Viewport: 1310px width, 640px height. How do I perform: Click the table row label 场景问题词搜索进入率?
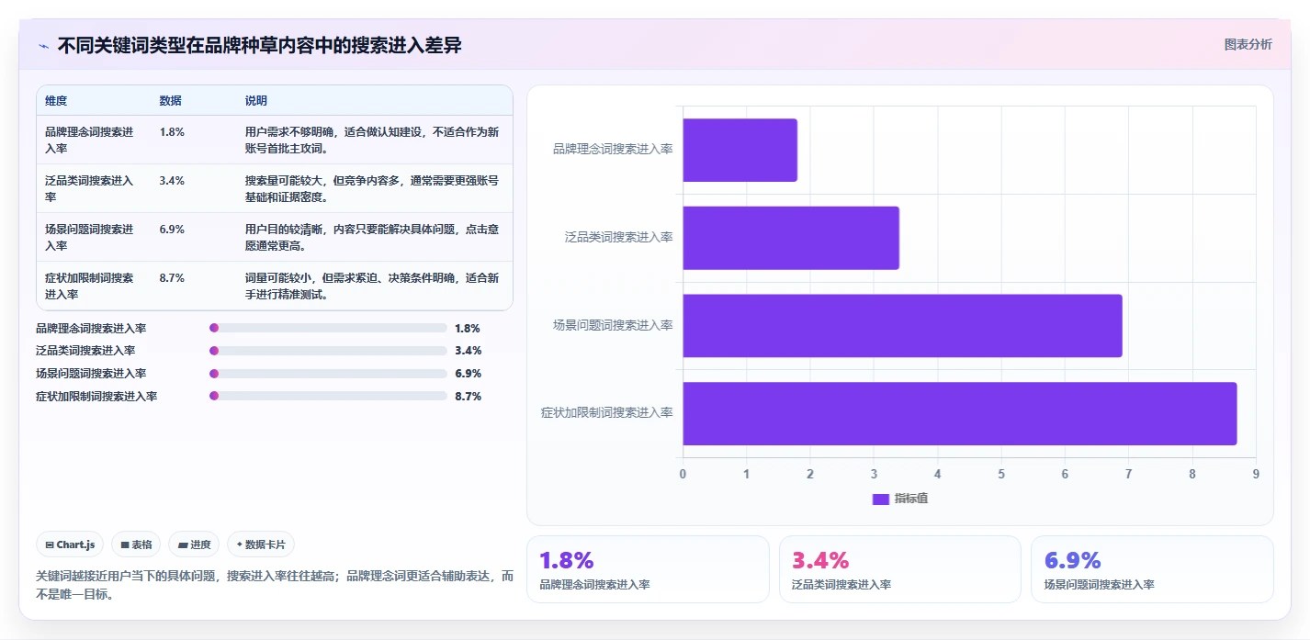coord(89,237)
